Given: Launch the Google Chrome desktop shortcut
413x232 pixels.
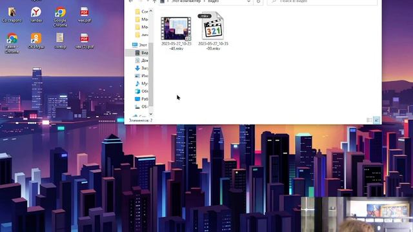Looking at the screenshot, I should click(60, 17).
